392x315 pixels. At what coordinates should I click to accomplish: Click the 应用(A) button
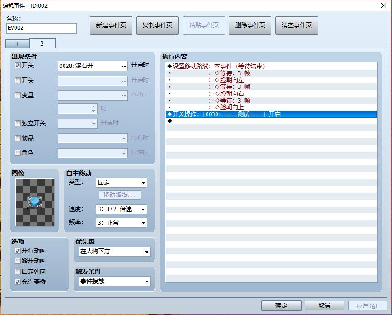coord(367,305)
